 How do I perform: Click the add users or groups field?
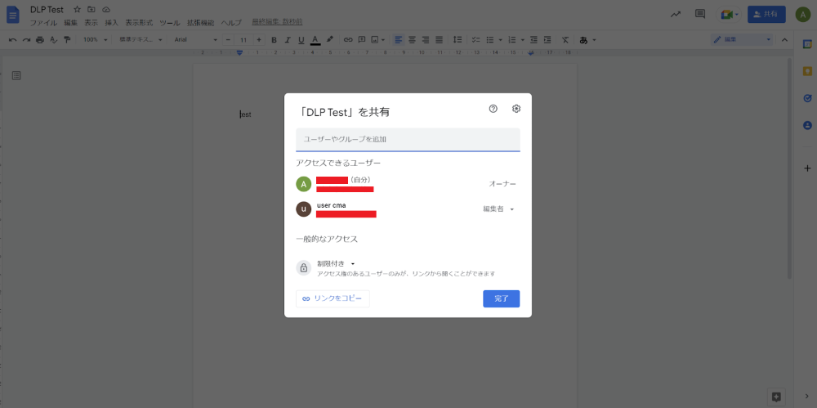point(408,140)
